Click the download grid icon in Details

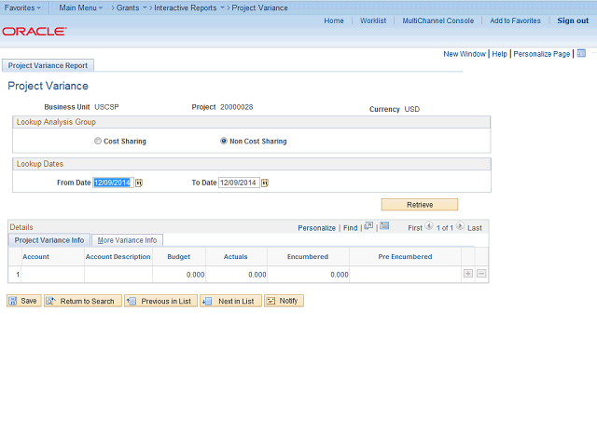pyautogui.click(x=384, y=225)
